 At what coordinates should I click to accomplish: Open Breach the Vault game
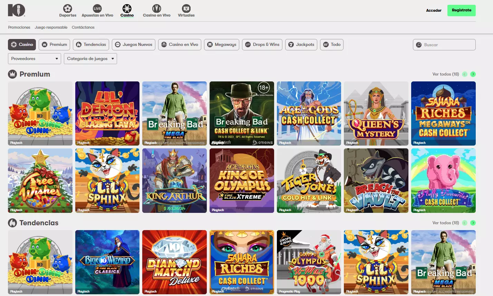click(x=376, y=181)
